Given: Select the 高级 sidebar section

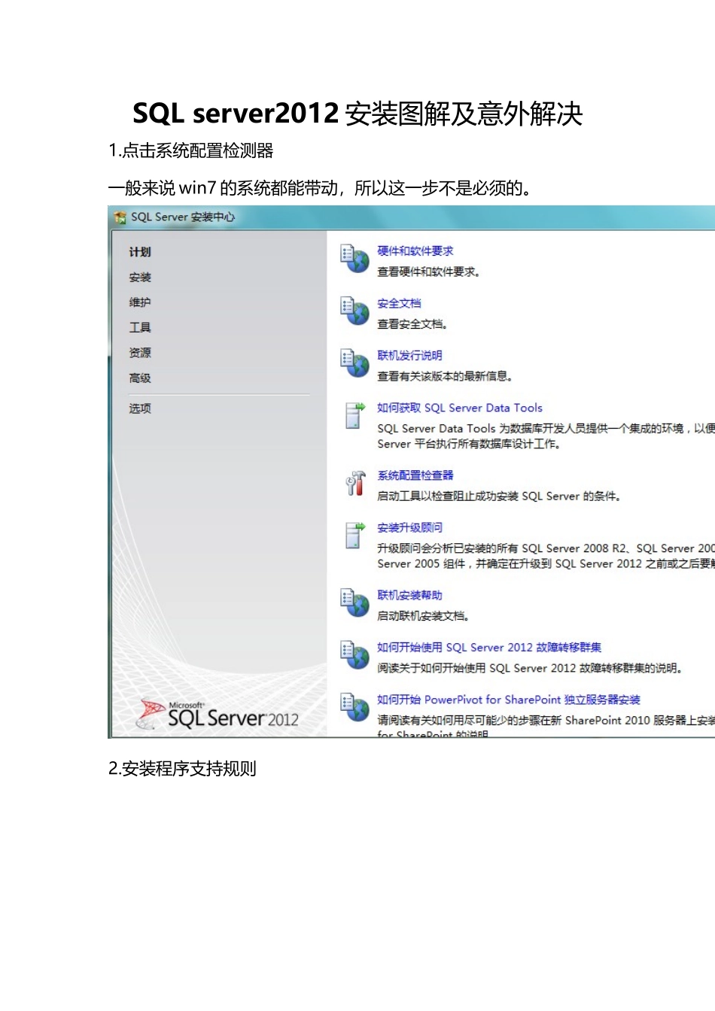Looking at the screenshot, I should tap(140, 378).
